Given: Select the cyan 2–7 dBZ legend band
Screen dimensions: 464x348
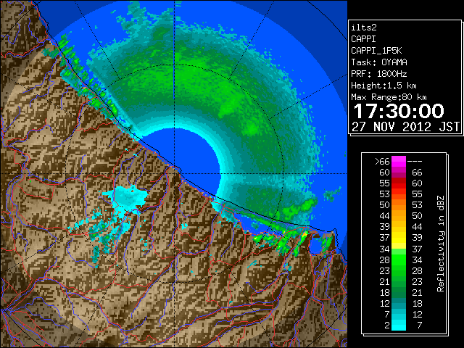Looking at the screenshot, I should click(x=399, y=325).
